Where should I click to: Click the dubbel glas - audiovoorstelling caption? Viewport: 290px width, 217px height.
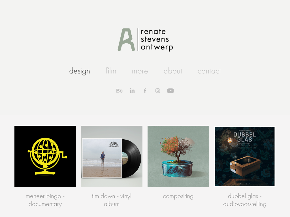(x=245, y=200)
